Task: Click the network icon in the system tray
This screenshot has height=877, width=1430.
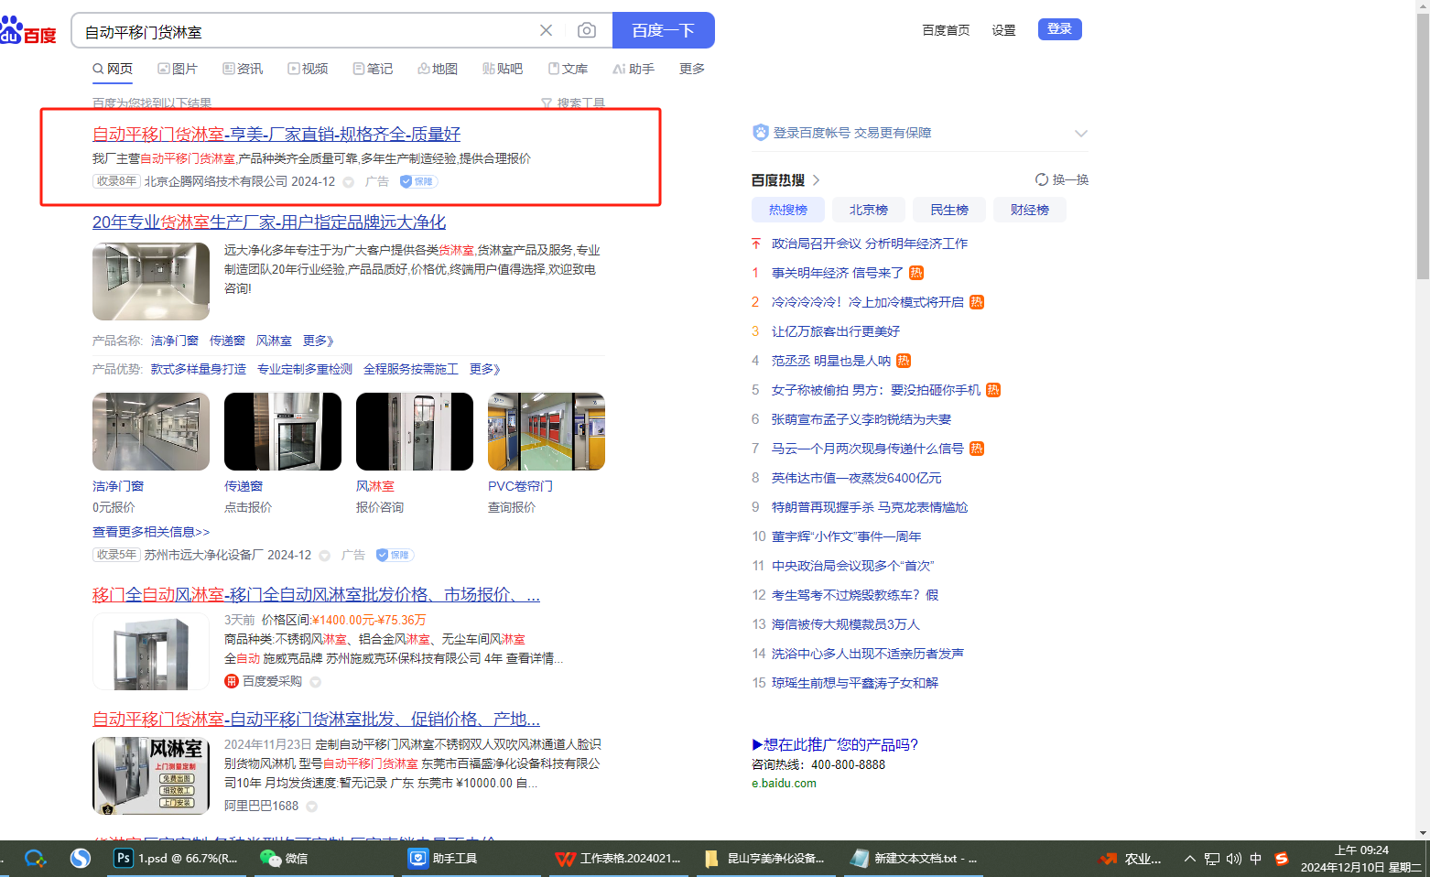Action: click(1212, 859)
